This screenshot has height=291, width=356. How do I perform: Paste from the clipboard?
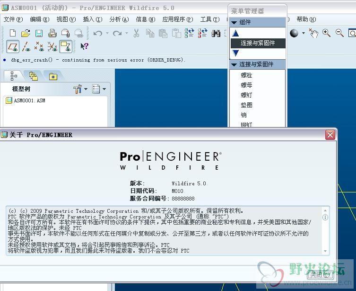[163, 33]
